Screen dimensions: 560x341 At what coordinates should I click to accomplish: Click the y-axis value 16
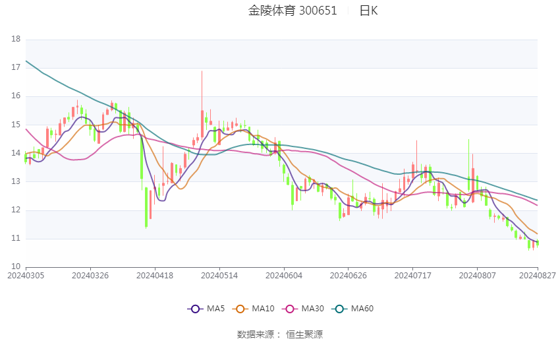[x=16, y=96]
